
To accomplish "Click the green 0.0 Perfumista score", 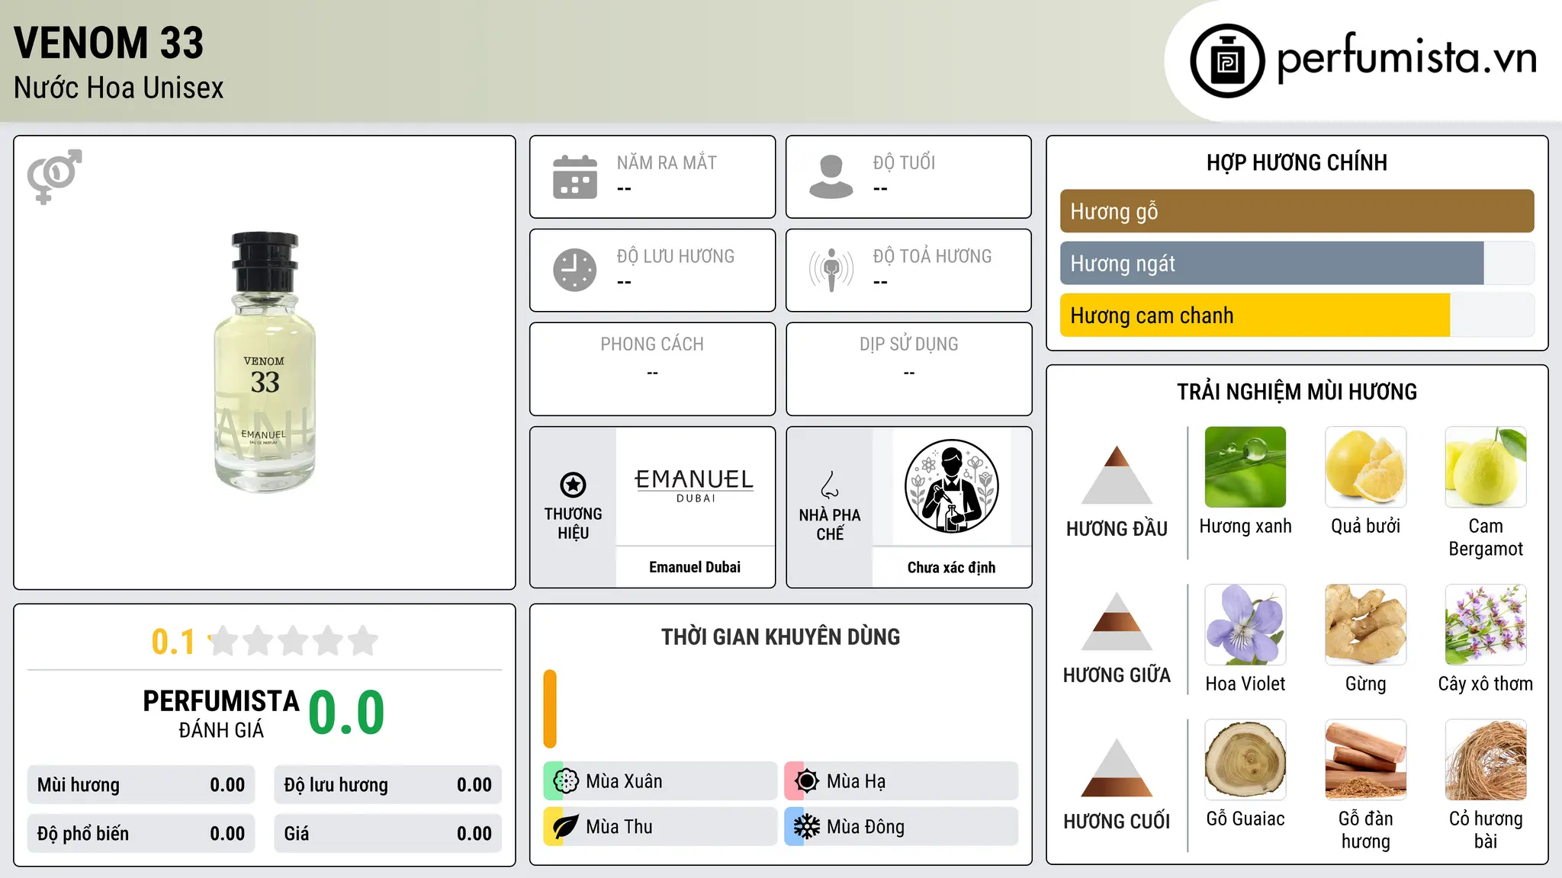I will click(x=346, y=713).
